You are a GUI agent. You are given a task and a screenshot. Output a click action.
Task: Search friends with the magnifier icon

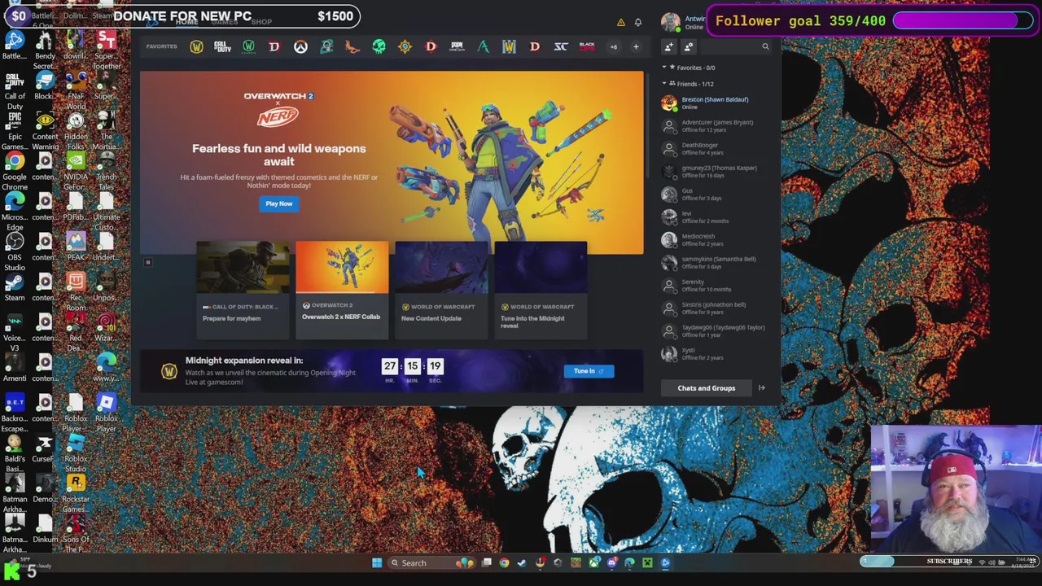pos(765,47)
